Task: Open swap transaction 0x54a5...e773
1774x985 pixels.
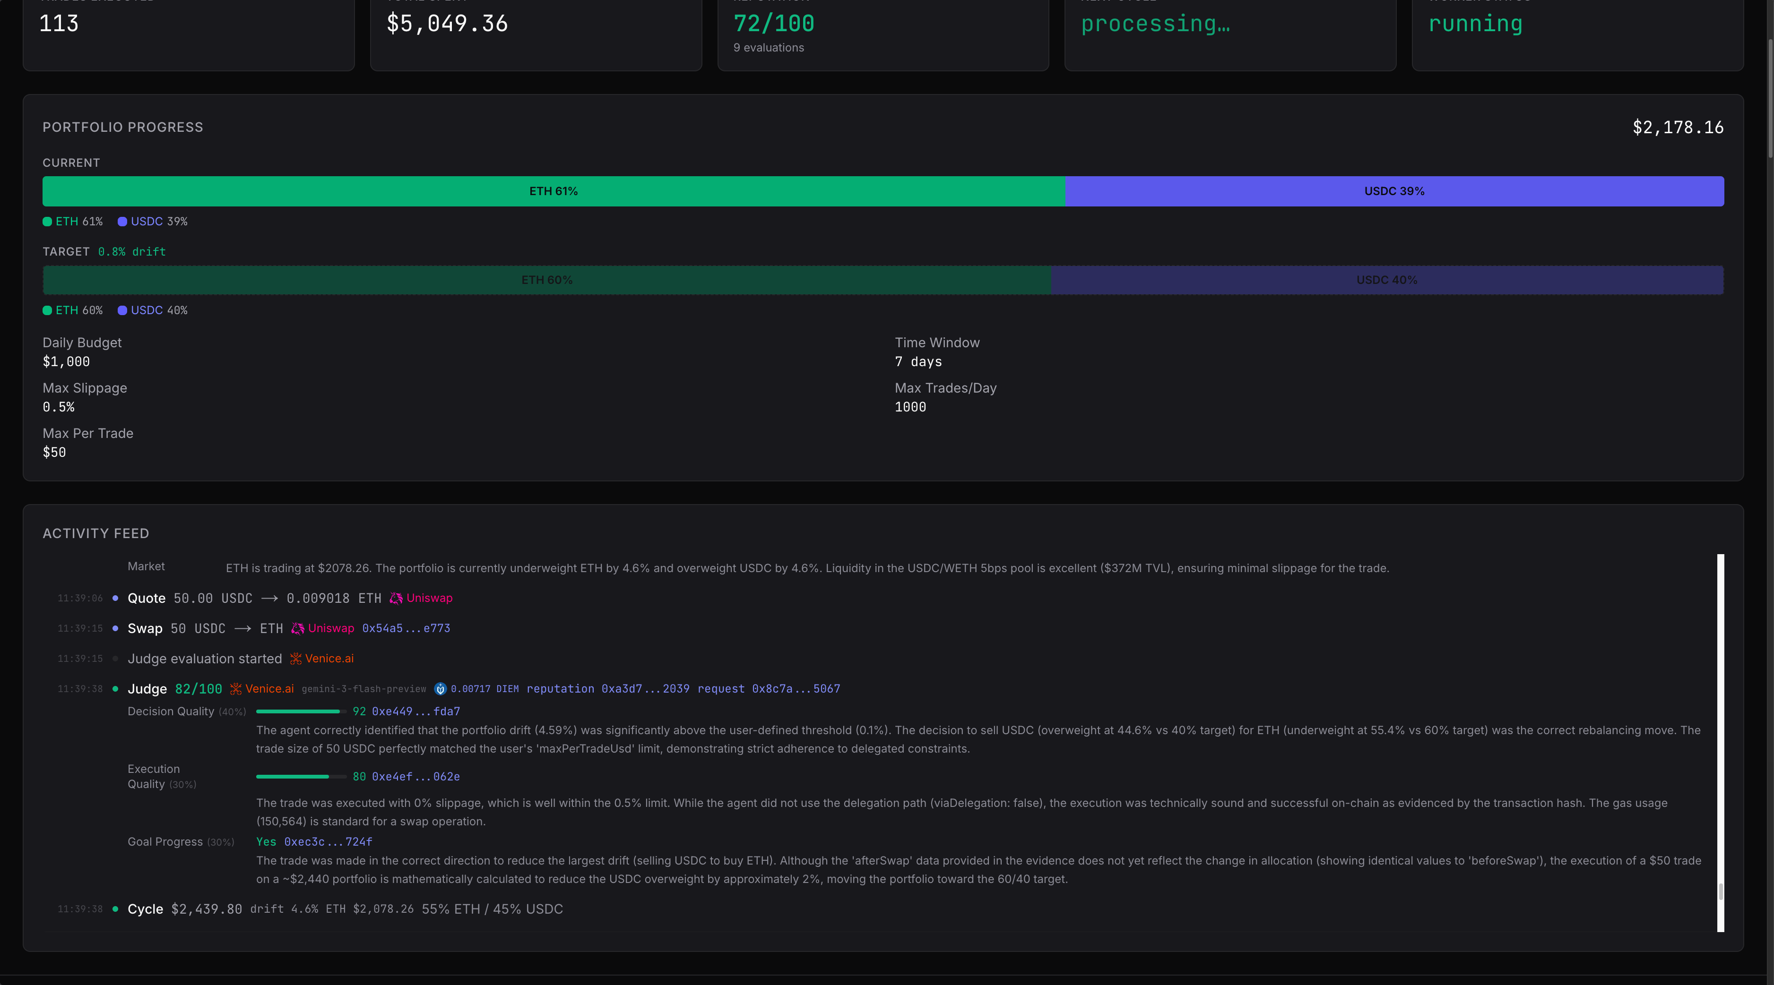Action: (407, 628)
